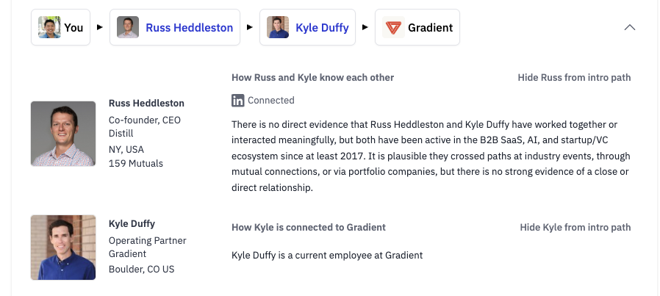The width and height of the screenshot is (660, 296).
Task: Click the LinkedIn icon beside Connected
Action: click(238, 101)
